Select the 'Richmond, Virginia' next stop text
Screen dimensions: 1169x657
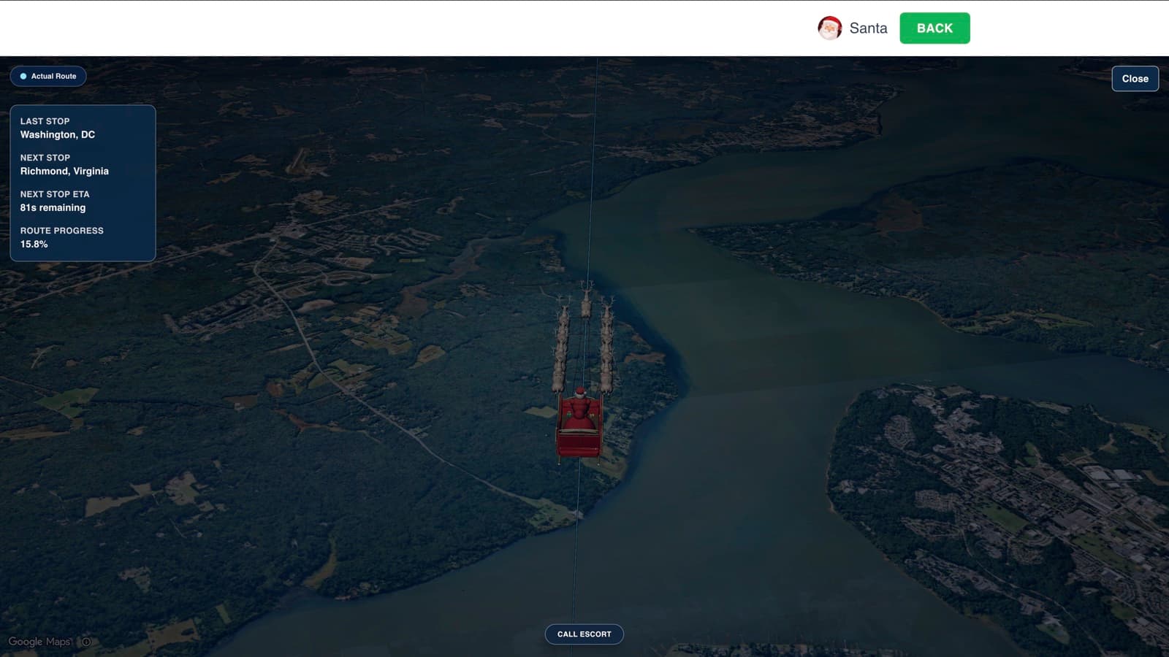pyautogui.click(x=64, y=171)
